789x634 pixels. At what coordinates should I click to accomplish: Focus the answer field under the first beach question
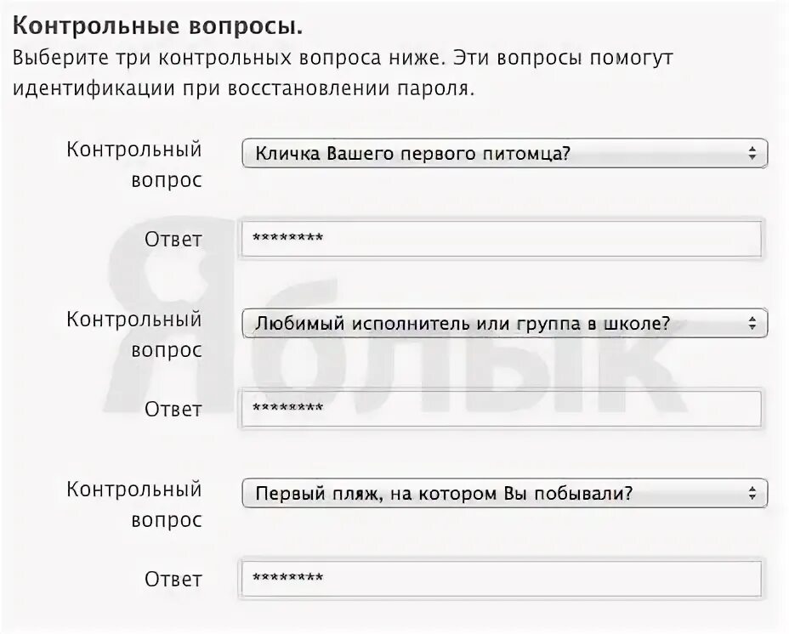click(501, 578)
